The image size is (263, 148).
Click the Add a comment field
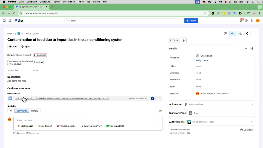click(x=88, y=120)
